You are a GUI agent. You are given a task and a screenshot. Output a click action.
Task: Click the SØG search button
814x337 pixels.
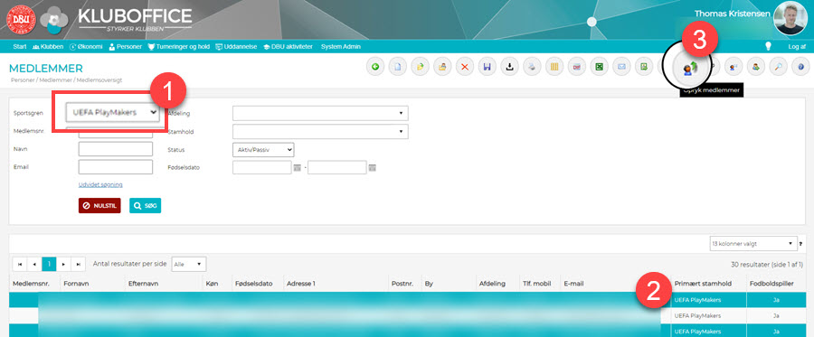(x=146, y=205)
